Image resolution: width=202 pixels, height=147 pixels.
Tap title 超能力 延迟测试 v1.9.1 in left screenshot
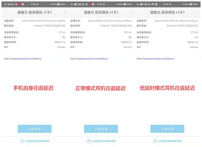(x=35, y=12)
